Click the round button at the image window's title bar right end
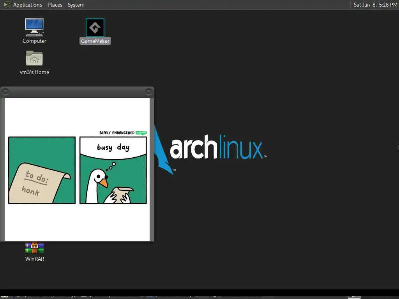The height and width of the screenshot is (299, 399). 149,91
